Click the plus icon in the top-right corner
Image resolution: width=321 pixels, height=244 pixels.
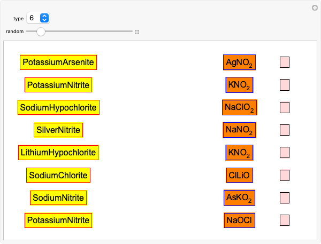[x=315, y=7]
